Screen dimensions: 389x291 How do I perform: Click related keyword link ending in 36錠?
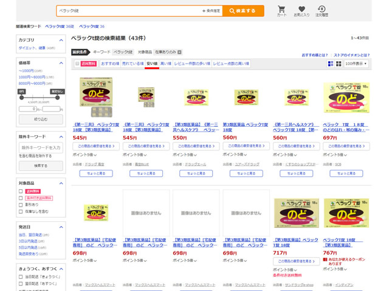coord(60,26)
